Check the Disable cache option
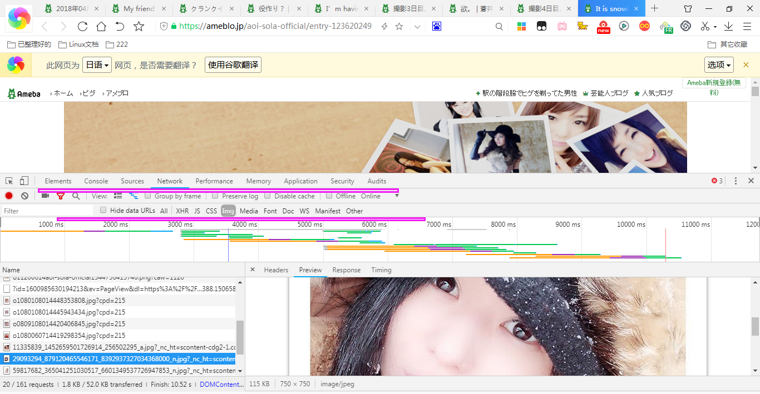The height and width of the screenshot is (394, 760). click(x=268, y=196)
